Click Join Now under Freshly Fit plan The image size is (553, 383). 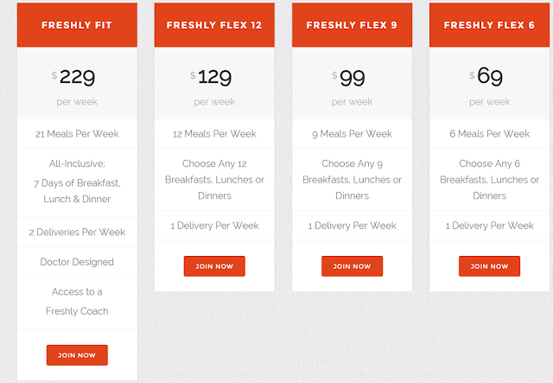pyautogui.click(x=77, y=355)
